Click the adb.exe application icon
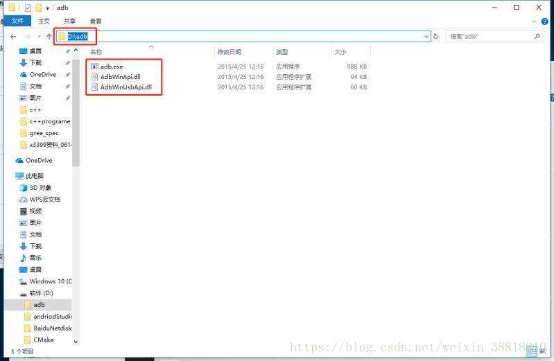Viewport: 554px width, 361px height. pos(94,67)
